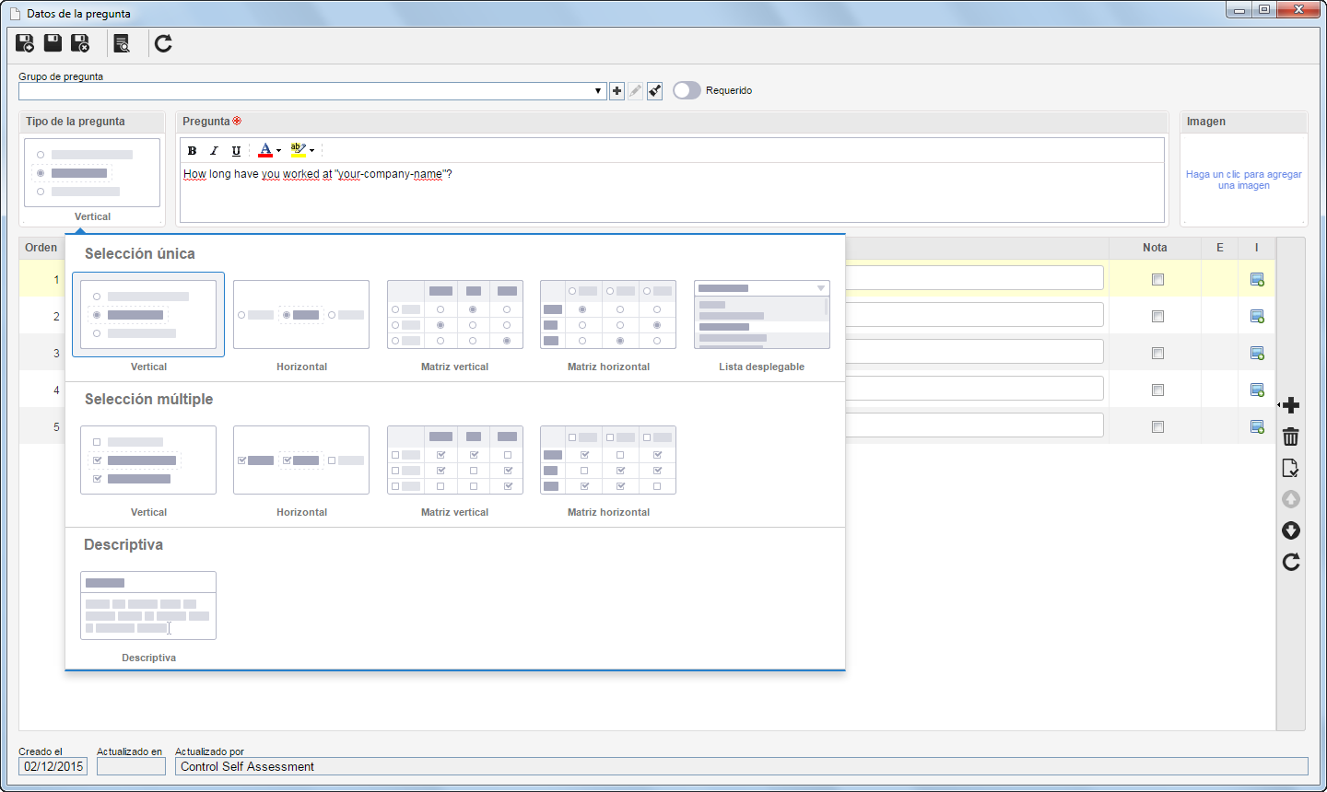The width and height of the screenshot is (1327, 792).
Task: Click the preview document toolbar icon
Action: click(x=122, y=43)
